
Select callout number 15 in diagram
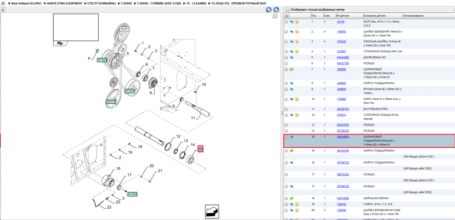coord(200,149)
